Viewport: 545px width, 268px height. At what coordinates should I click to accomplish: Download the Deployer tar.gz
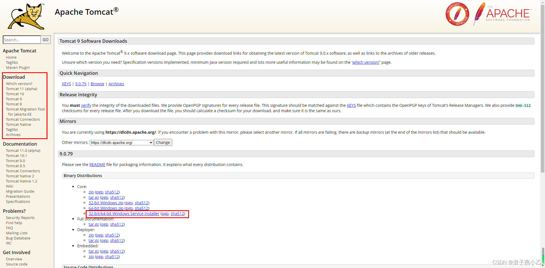[x=94, y=241]
